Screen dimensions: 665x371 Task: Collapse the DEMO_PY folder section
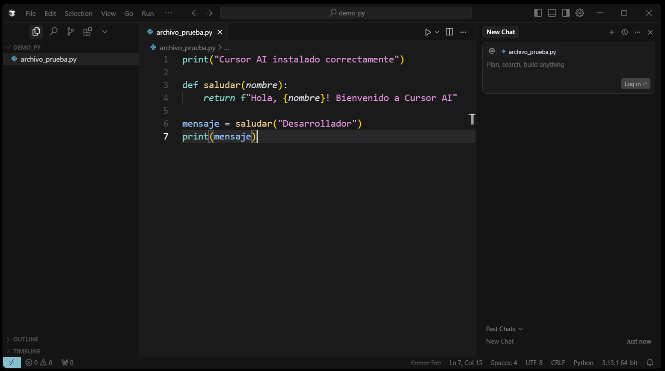[27, 47]
